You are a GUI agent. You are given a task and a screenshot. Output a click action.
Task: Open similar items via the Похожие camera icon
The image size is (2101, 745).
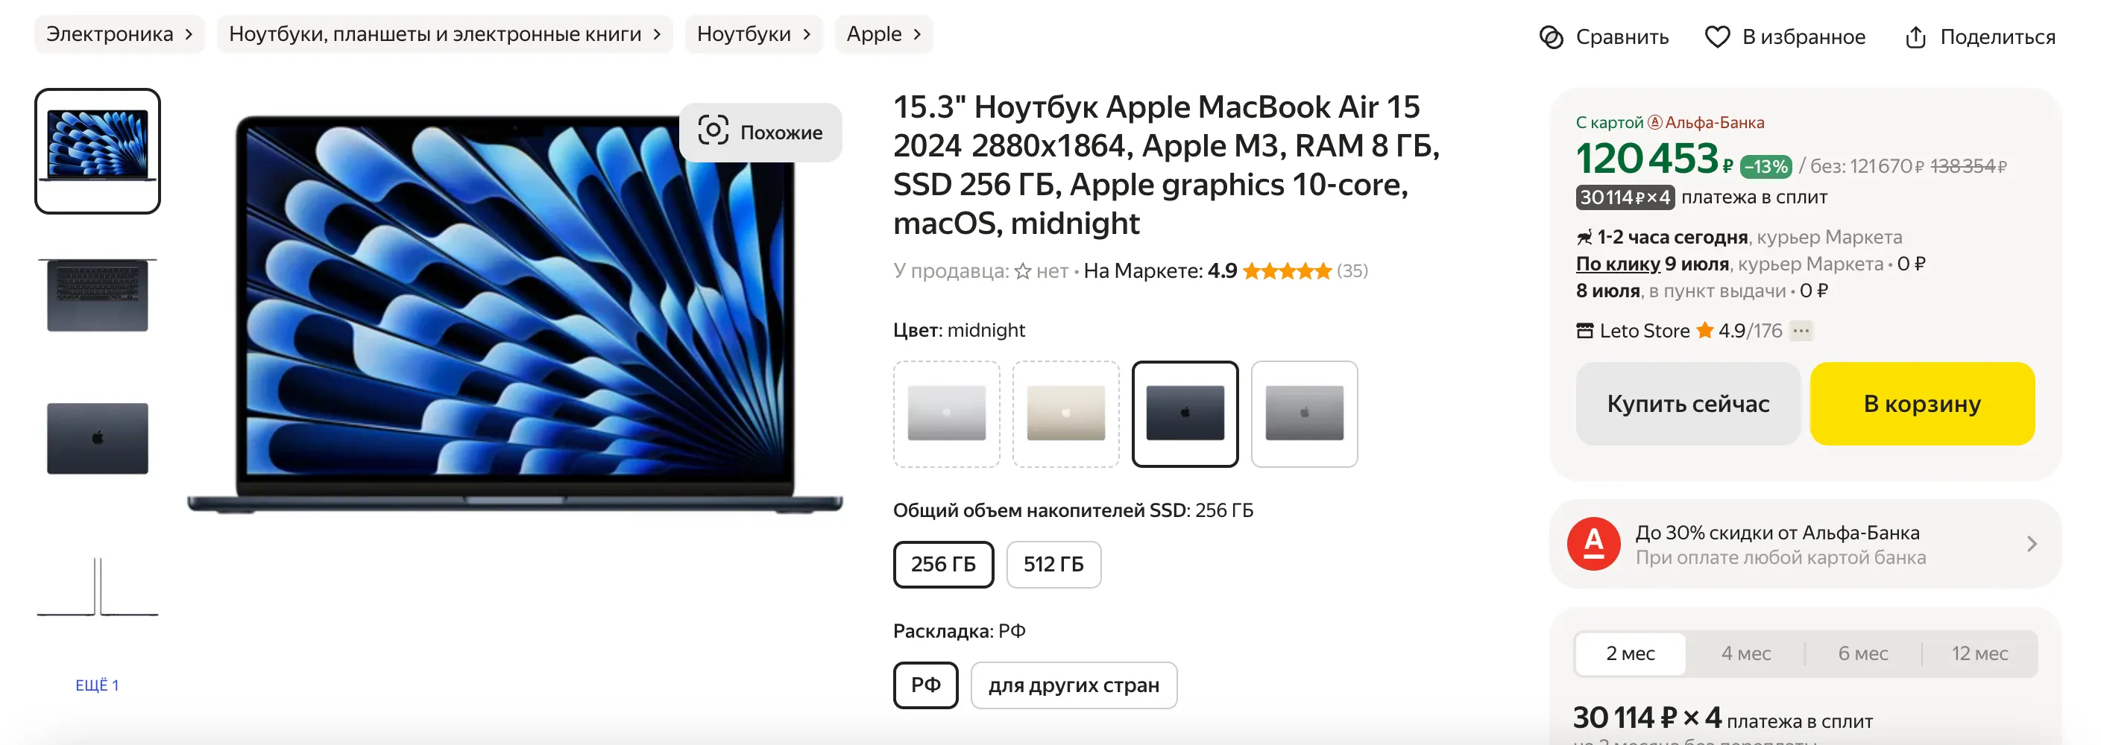click(713, 130)
